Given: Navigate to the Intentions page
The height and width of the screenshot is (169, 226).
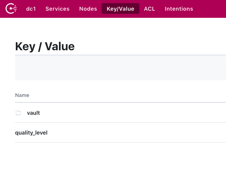Looking at the screenshot, I should [179, 9].
